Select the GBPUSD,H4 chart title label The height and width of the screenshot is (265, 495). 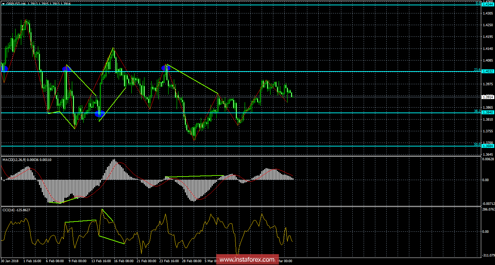[17, 3]
